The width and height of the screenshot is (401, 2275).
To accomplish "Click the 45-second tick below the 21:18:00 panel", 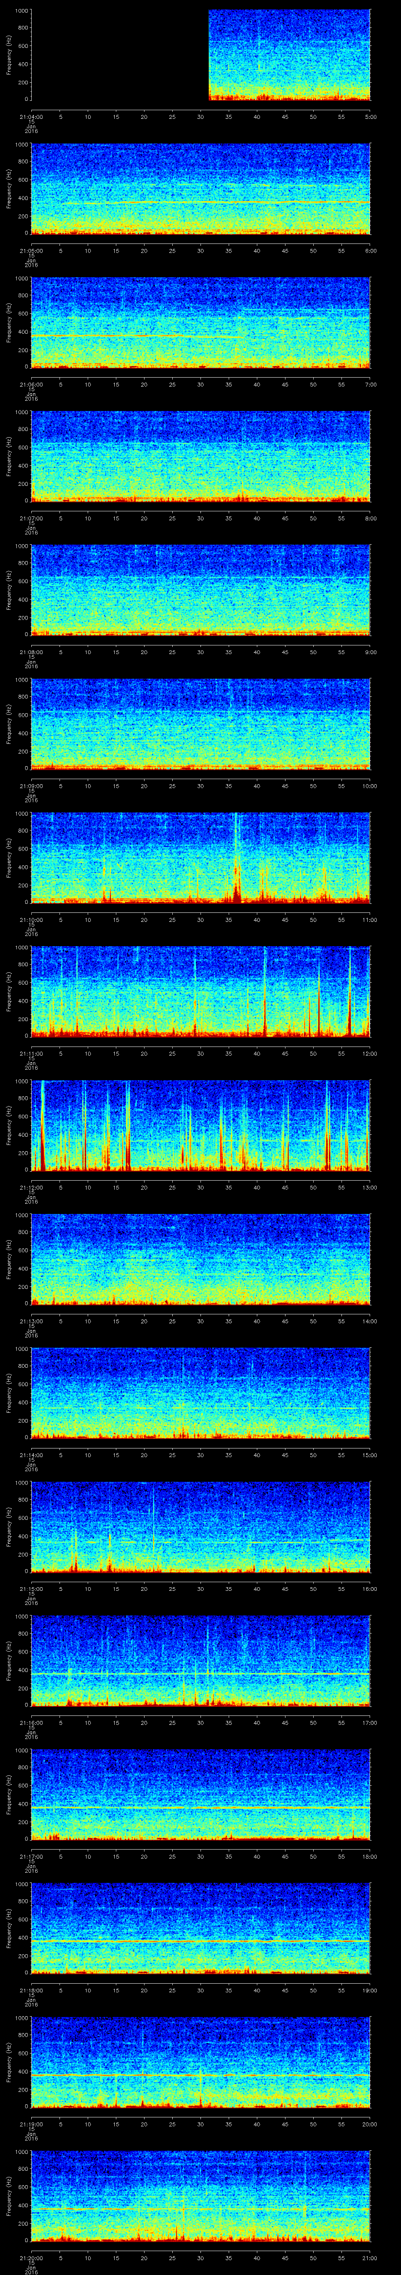I will coord(285,1990).
